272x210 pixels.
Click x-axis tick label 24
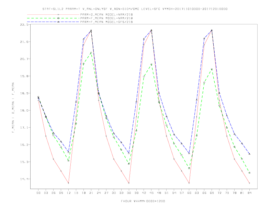[99, 193]
